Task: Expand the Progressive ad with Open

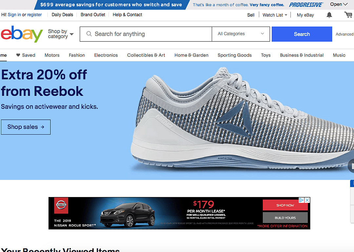Action: click(339, 4)
